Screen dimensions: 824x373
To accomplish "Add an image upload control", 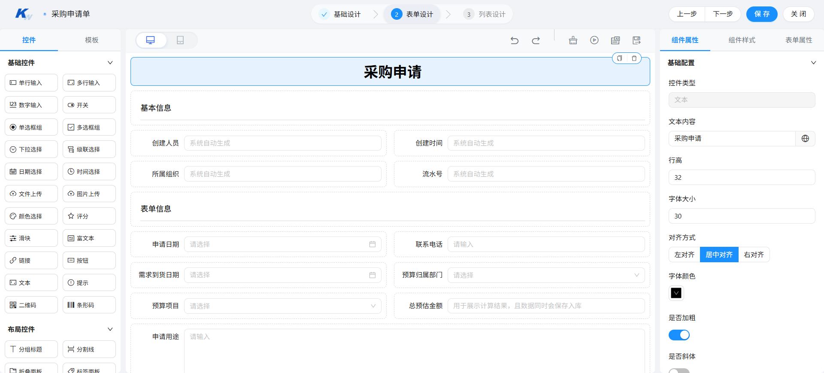I will click(89, 194).
